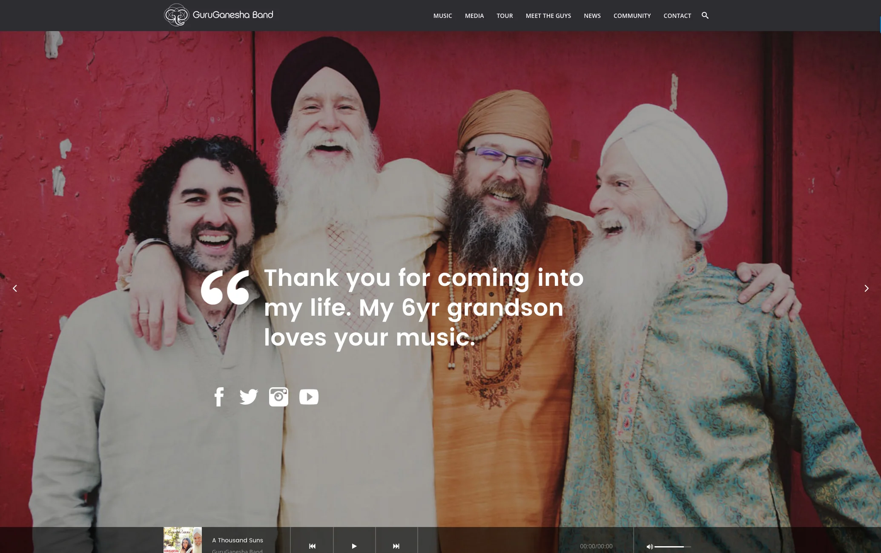Click the GuruGanesha Band logo
This screenshot has width=881, height=553.
click(218, 15)
